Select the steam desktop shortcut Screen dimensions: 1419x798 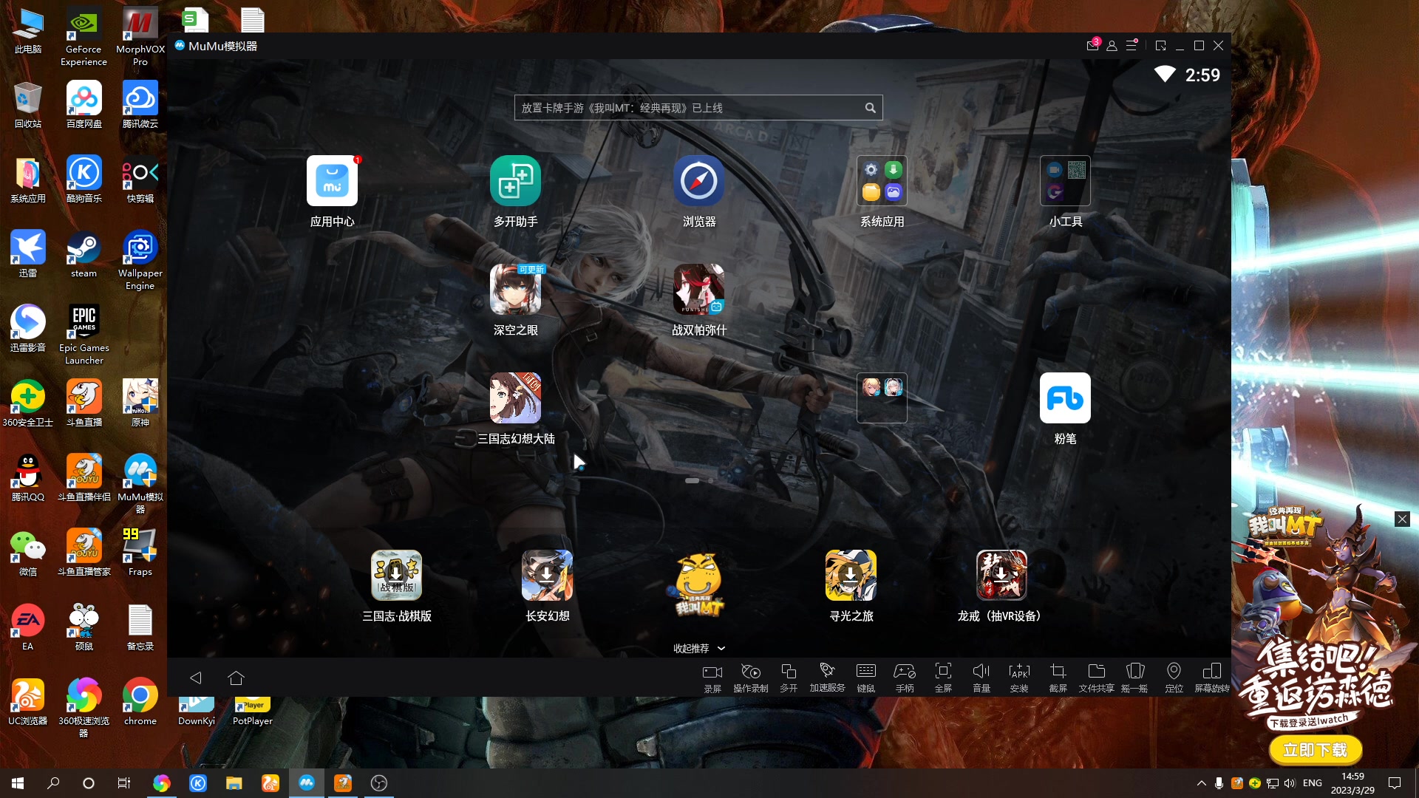click(84, 254)
